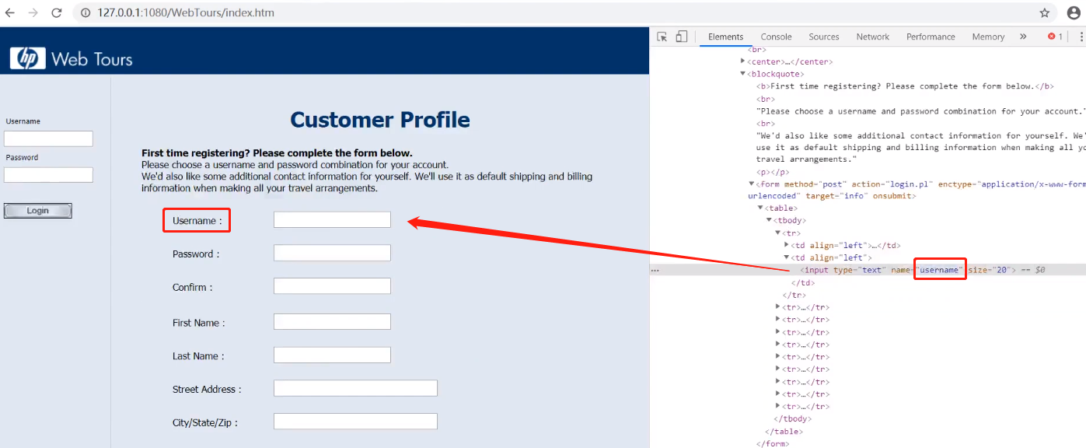Open the browser profile avatar icon
This screenshot has width=1086, height=448.
[x=1074, y=13]
